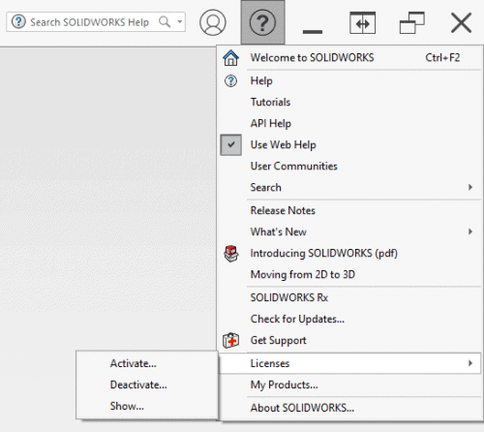Choose Activate... in the Licenses submenu
484x432 pixels.
147,363
